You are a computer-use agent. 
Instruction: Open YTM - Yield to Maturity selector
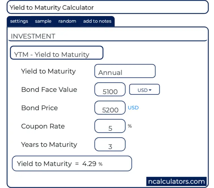tap(57, 53)
